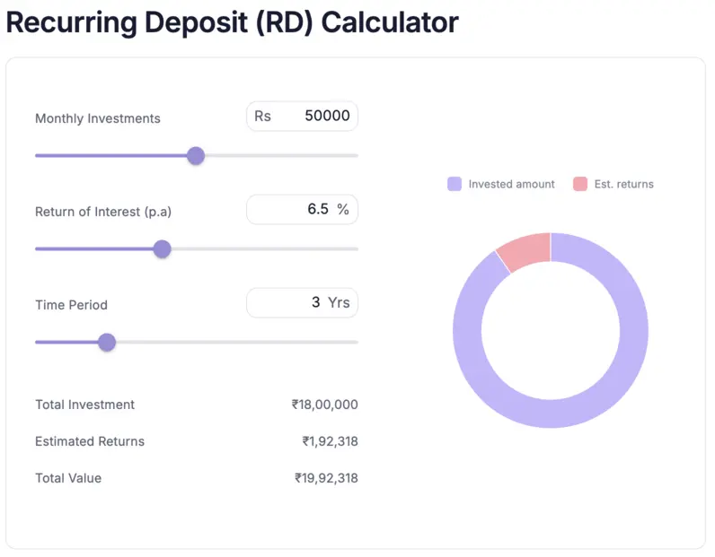Toggle the Est. returns legend label

[623, 184]
